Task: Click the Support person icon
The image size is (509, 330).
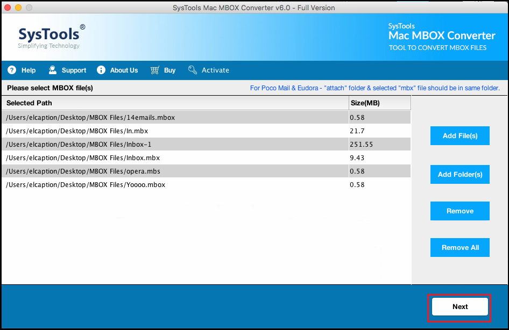Action: [53, 70]
